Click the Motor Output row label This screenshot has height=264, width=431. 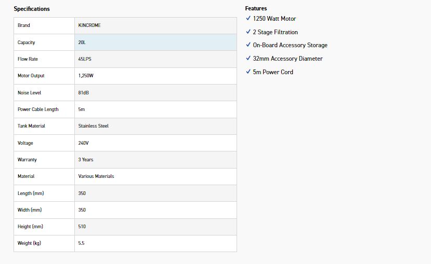coord(31,76)
